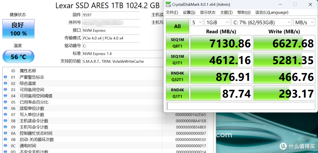Click the Read (MB/s) column header
The image size is (318, 153).
221,32
